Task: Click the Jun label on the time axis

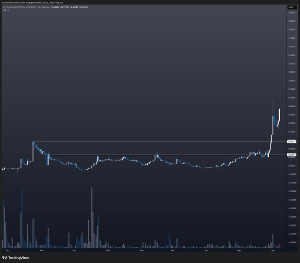Action: [x=273, y=250]
